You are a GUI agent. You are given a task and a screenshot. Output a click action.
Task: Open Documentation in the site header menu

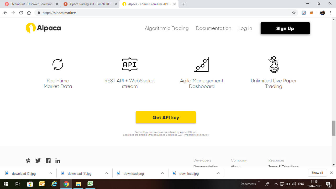click(213, 28)
